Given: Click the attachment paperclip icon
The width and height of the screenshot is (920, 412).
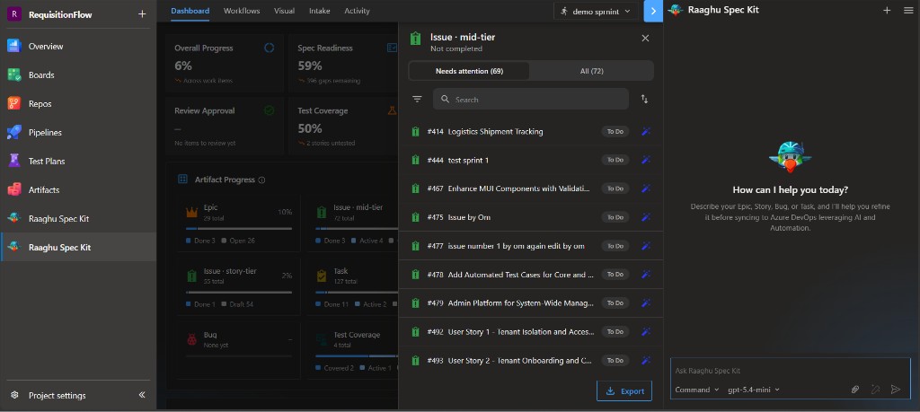Looking at the screenshot, I should [x=855, y=390].
